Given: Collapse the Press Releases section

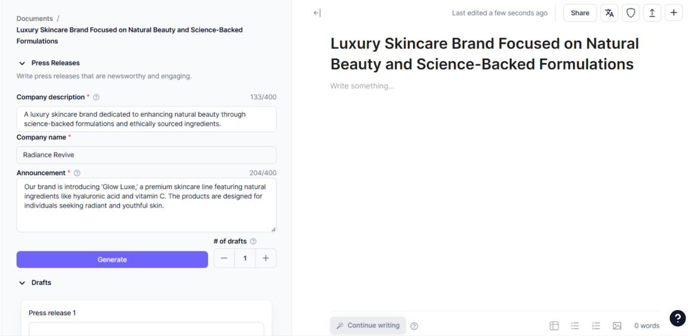Looking at the screenshot, I should [x=22, y=63].
